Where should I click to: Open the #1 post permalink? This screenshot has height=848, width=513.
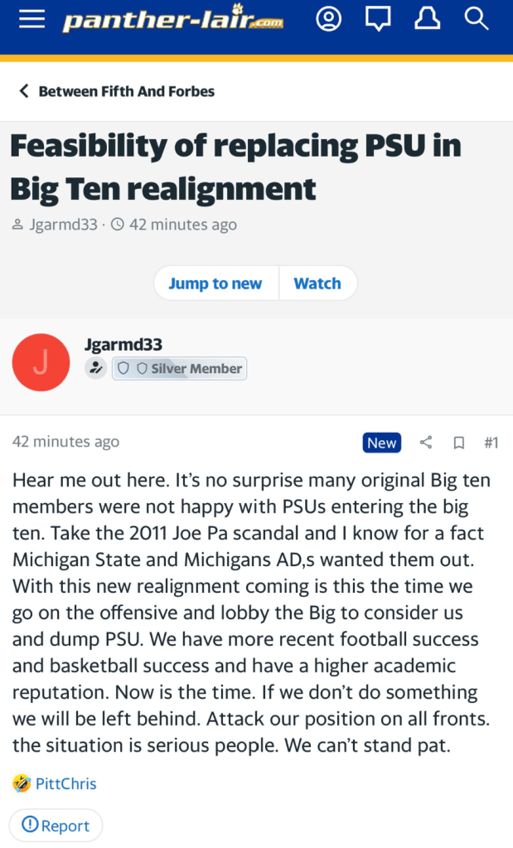point(491,443)
